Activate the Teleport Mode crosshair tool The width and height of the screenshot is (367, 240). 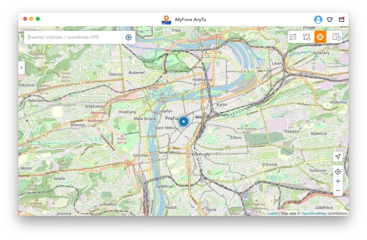coord(320,37)
